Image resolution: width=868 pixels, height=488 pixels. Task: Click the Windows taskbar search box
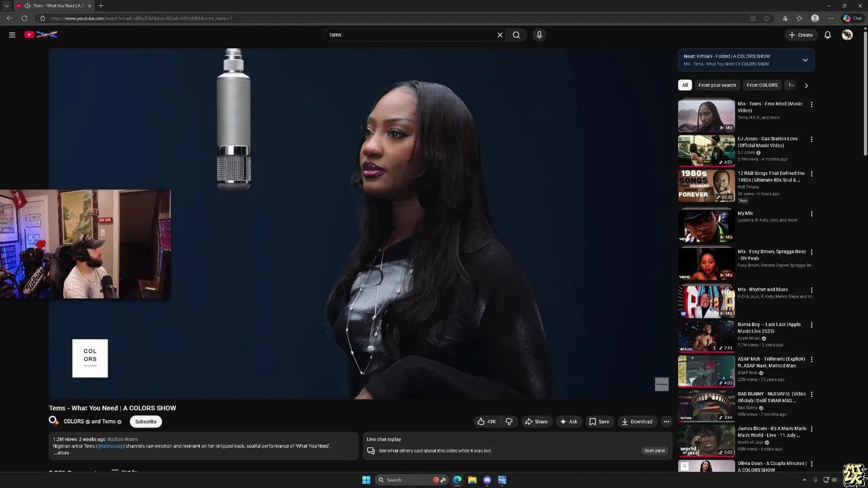pyautogui.click(x=411, y=480)
